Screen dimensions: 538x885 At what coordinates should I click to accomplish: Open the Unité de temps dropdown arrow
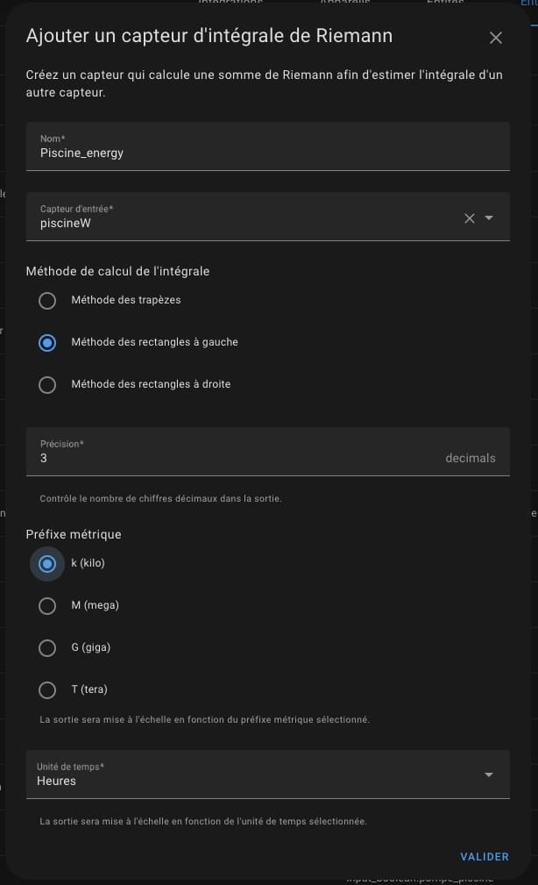[x=489, y=775]
